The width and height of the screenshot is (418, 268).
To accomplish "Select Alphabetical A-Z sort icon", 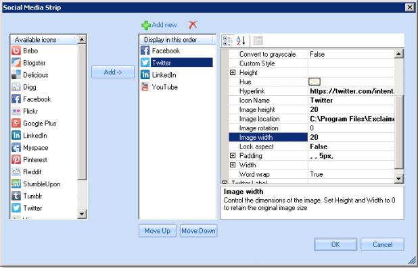I will point(241,41).
